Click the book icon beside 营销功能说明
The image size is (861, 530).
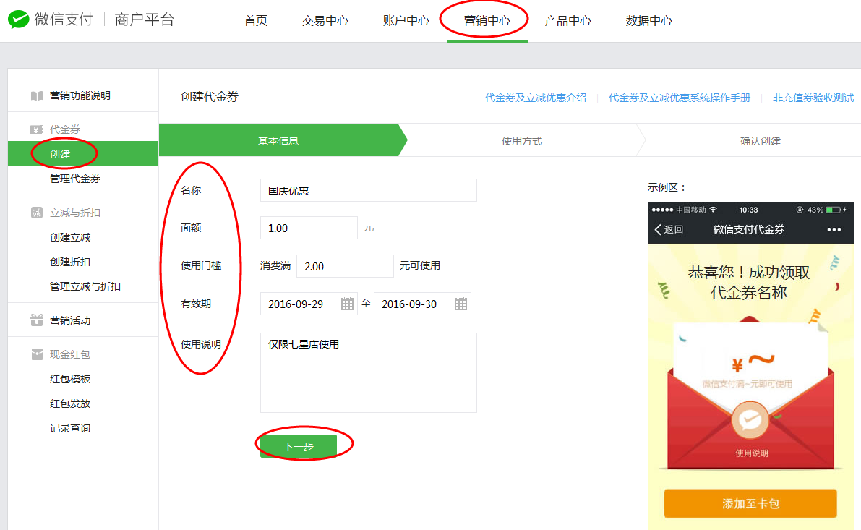point(37,96)
